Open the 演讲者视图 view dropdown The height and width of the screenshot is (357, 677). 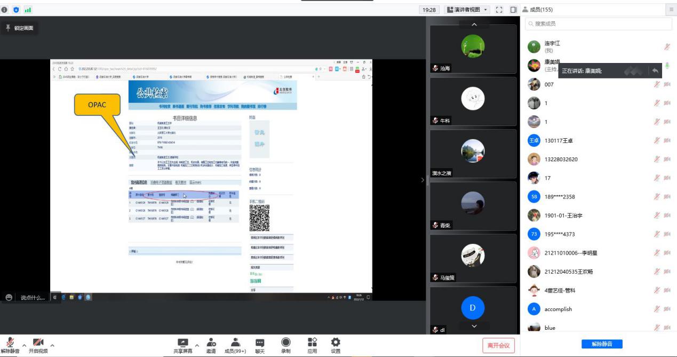click(467, 10)
